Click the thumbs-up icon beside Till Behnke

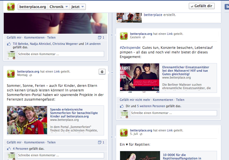(x=9, y=44)
